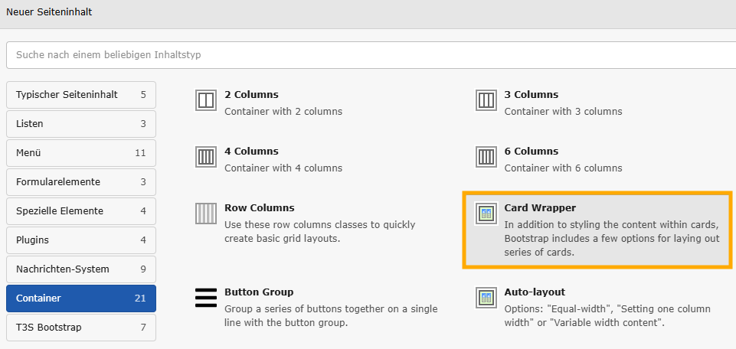Open the Menü category tab
This screenshot has width=736, height=349.
point(80,153)
